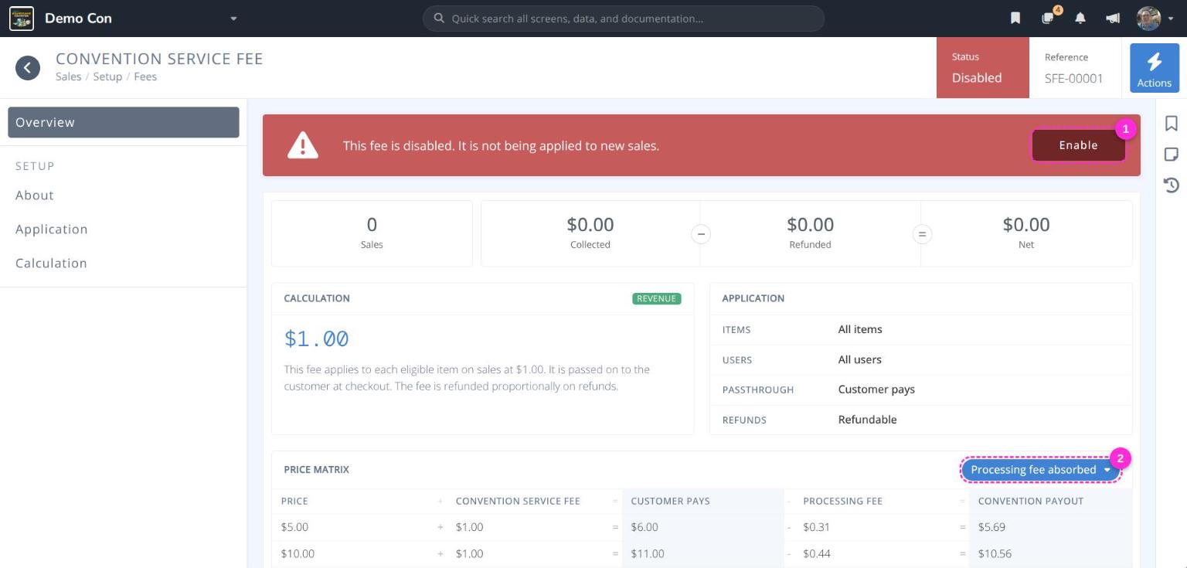Screen dimensions: 1187x568
Task: Click the CONVENTION SERVICE FEE page title
Action: 159,59
